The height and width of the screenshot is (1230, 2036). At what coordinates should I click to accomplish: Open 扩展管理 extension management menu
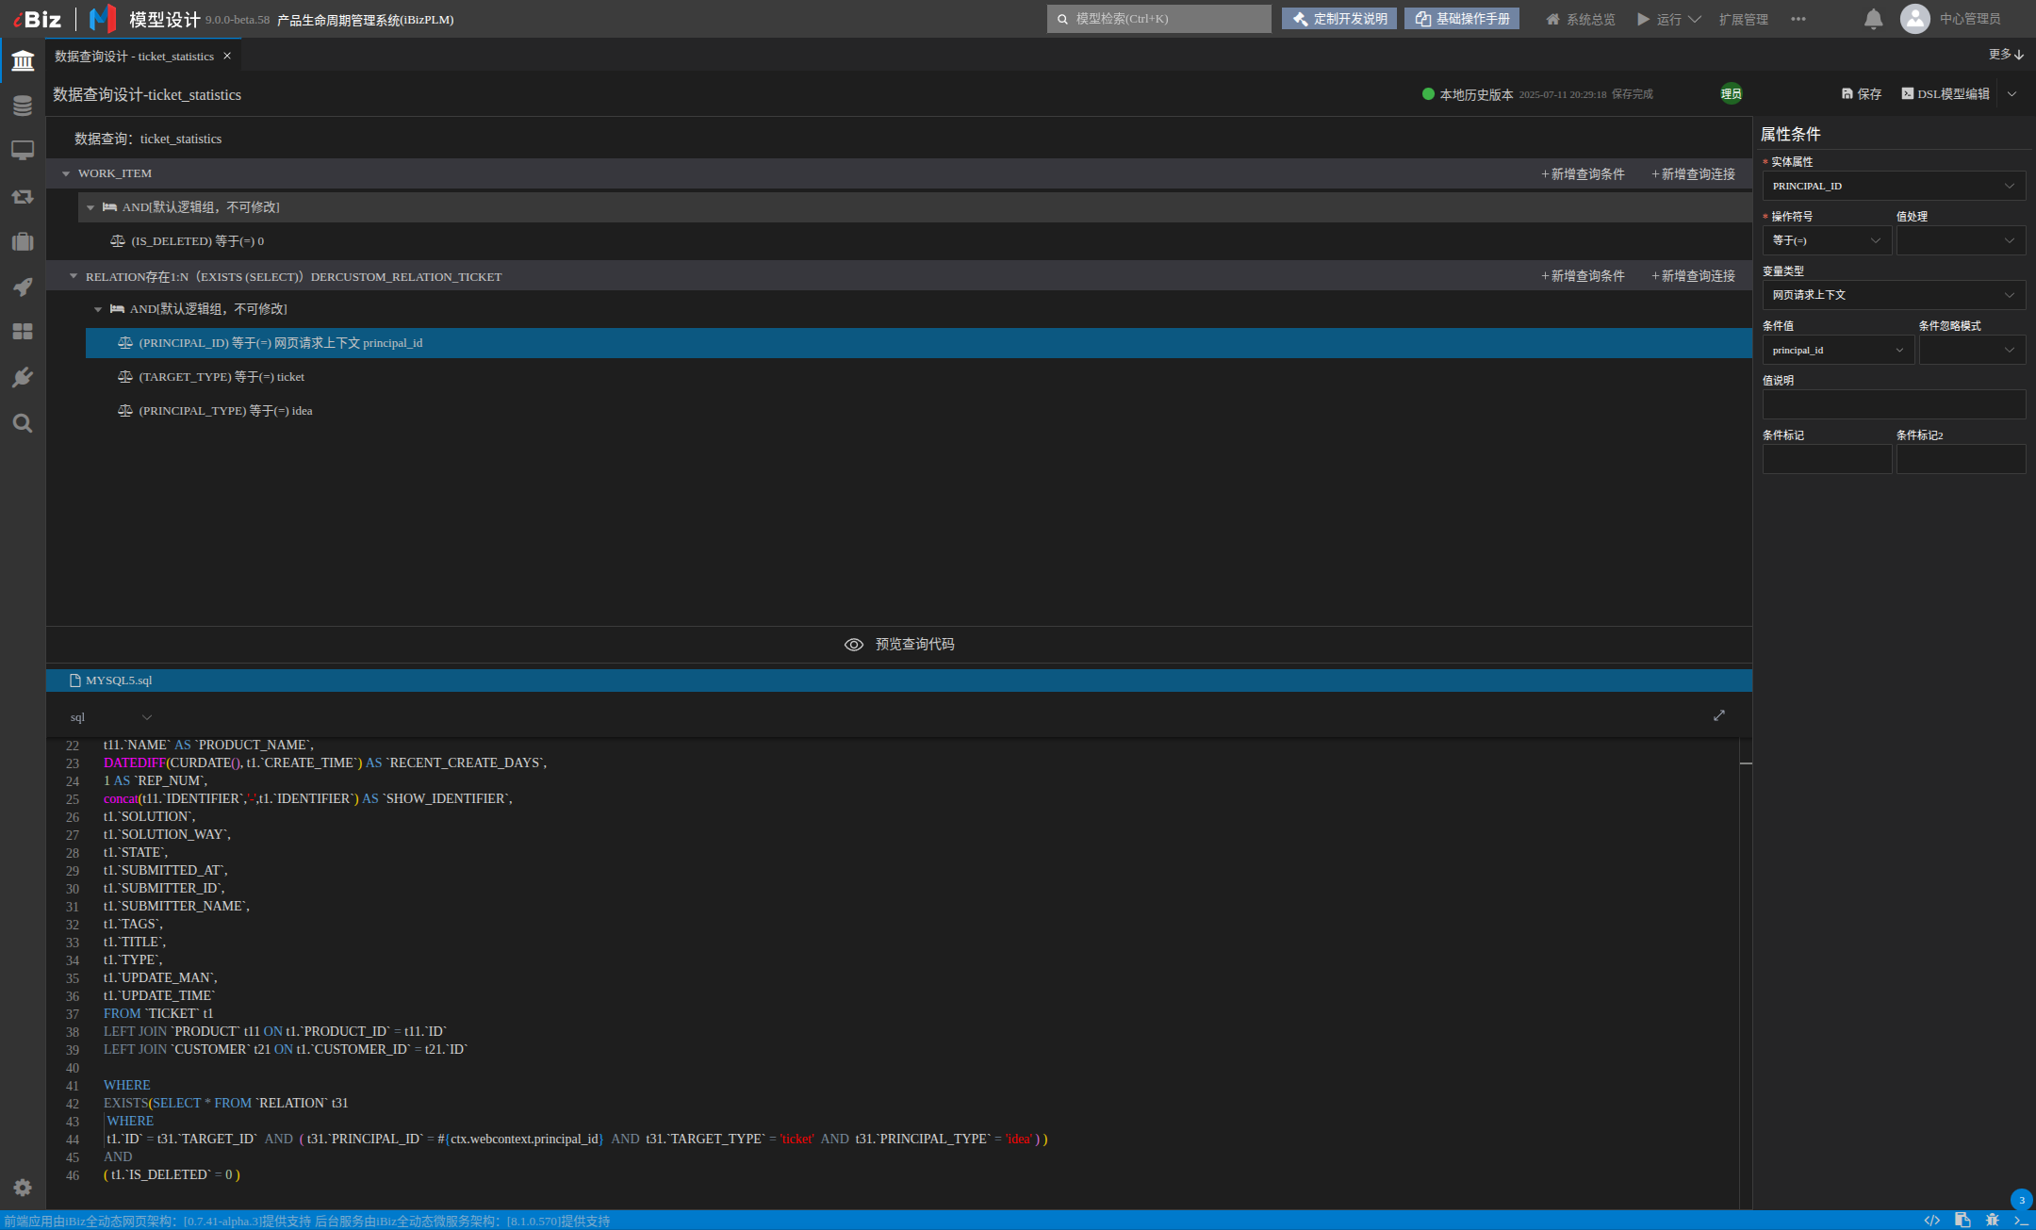pyautogui.click(x=1744, y=19)
